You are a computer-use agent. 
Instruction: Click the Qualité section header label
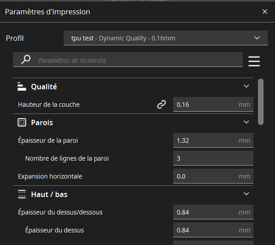[44, 86]
